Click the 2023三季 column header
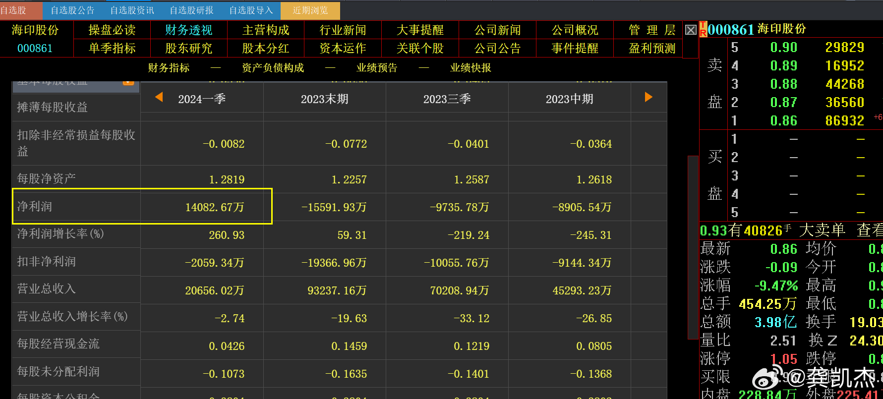 click(x=447, y=99)
